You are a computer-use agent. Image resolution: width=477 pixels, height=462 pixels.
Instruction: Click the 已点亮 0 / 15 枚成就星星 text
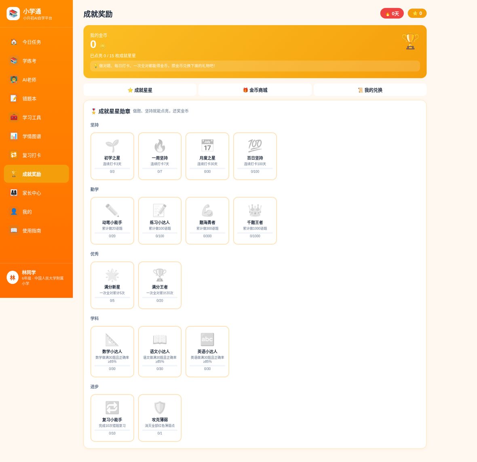pyautogui.click(x=113, y=56)
